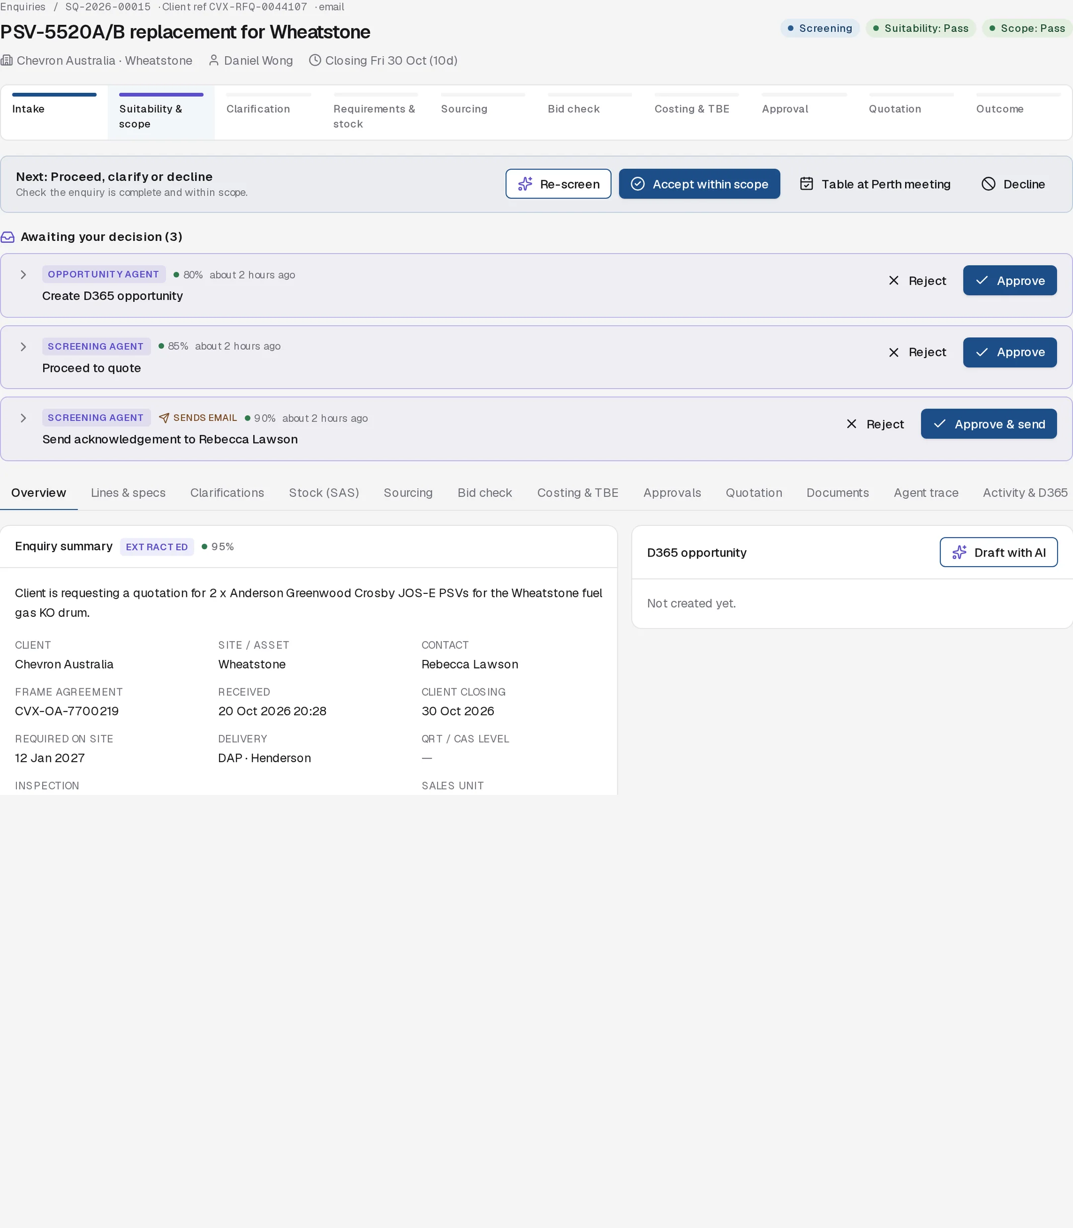Viewport: 1073px width, 1228px height.
Task: Reject sending acknowledgement to Rebecca Lawson
Action: pos(875,424)
